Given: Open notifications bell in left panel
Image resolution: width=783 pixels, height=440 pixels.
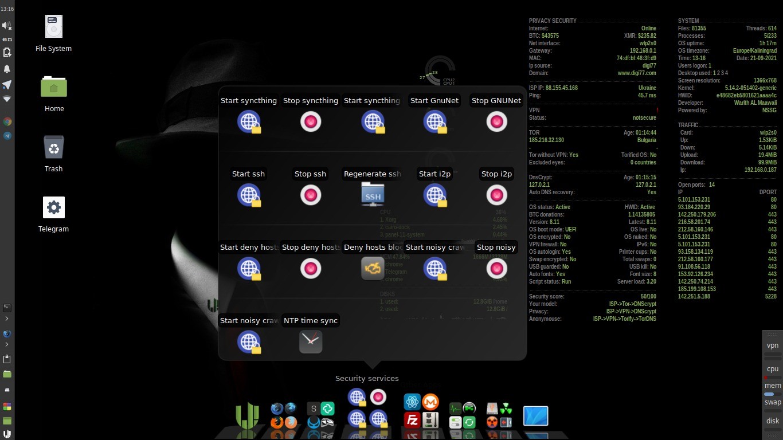Looking at the screenshot, I should click(x=7, y=69).
